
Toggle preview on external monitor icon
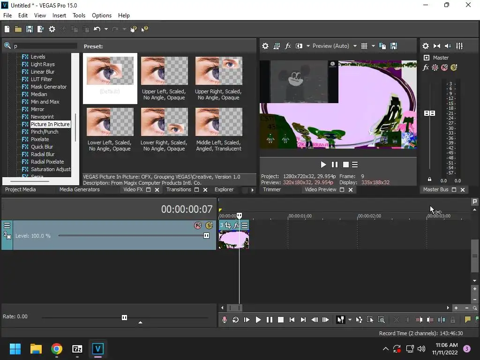pos(277,46)
